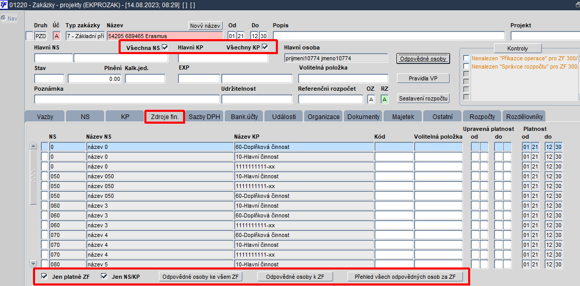Click Kód cell in the first název 0 row
580x286 pixels.
pos(394,147)
